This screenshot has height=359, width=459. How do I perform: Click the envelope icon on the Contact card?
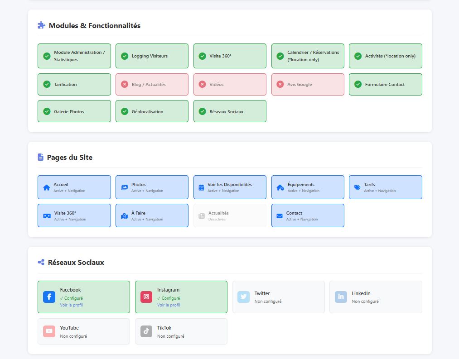coord(280,215)
